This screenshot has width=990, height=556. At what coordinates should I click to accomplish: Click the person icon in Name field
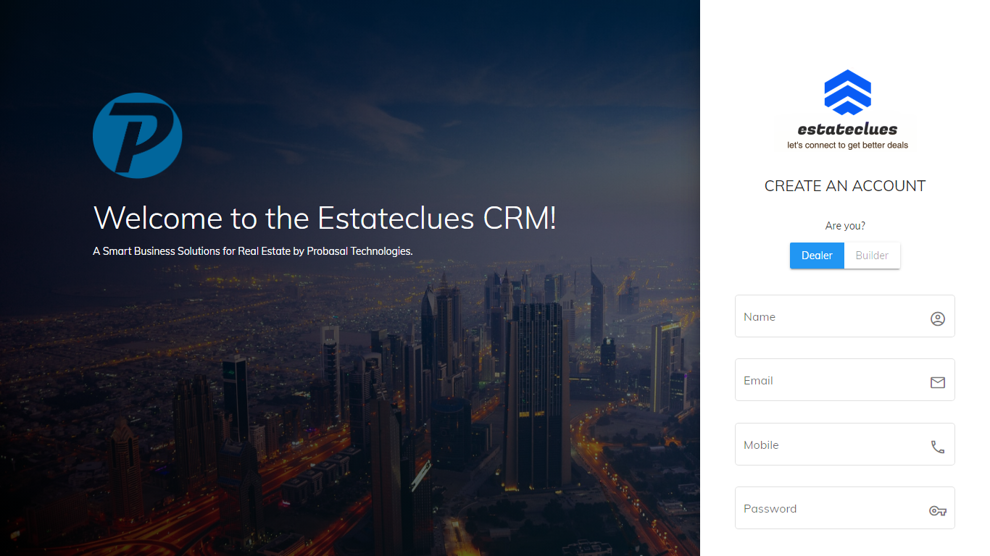click(x=937, y=319)
